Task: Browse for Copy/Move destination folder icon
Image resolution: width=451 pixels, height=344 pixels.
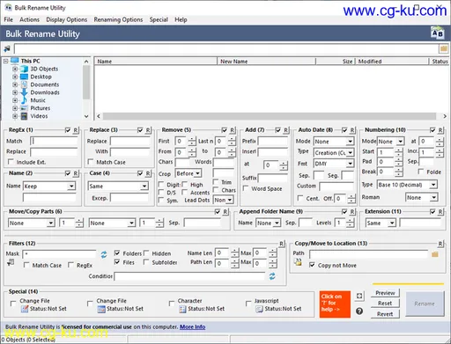Action: (435, 254)
